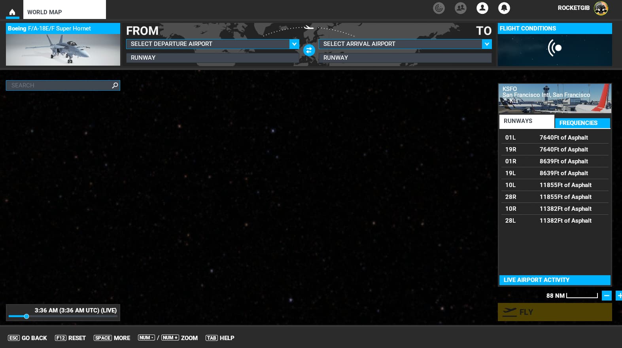Screen dimensions: 622x348
Task: Click the FLY button
Action: [x=555, y=312]
